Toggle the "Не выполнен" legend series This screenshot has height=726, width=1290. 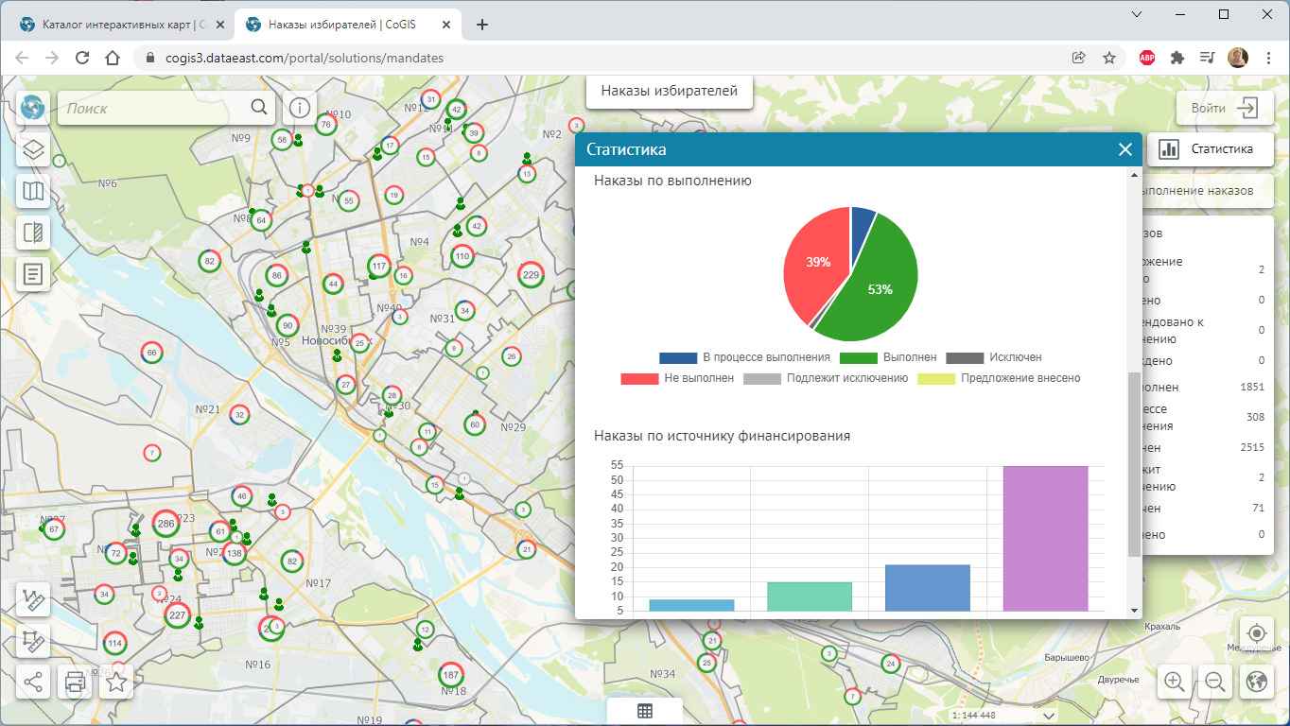677,378
